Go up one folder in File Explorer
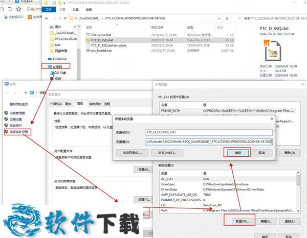Screen dimensions: 307x238 (65, 18)
